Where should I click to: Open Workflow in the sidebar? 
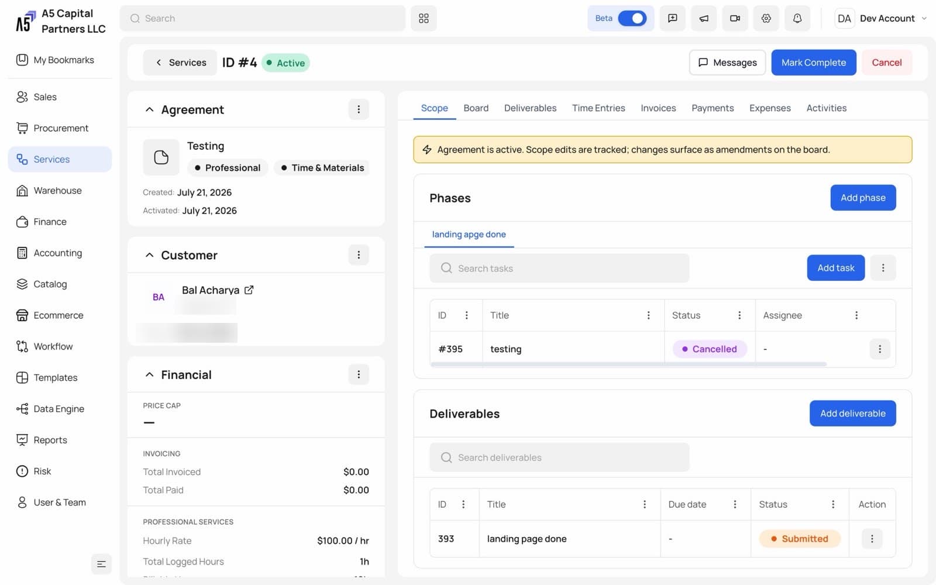pos(60,346)
